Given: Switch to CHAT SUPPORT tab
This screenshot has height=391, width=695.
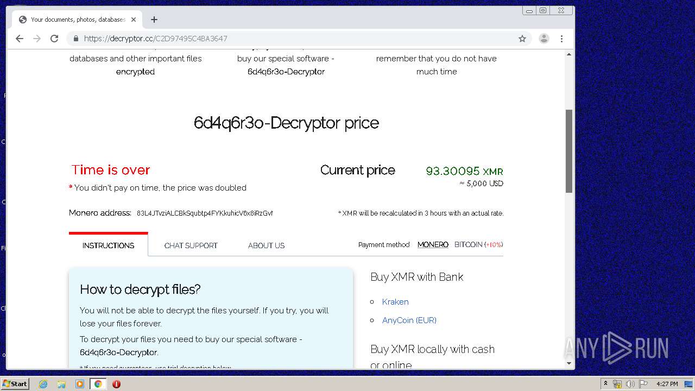Looking at the screenshot, I should point(191,245).
